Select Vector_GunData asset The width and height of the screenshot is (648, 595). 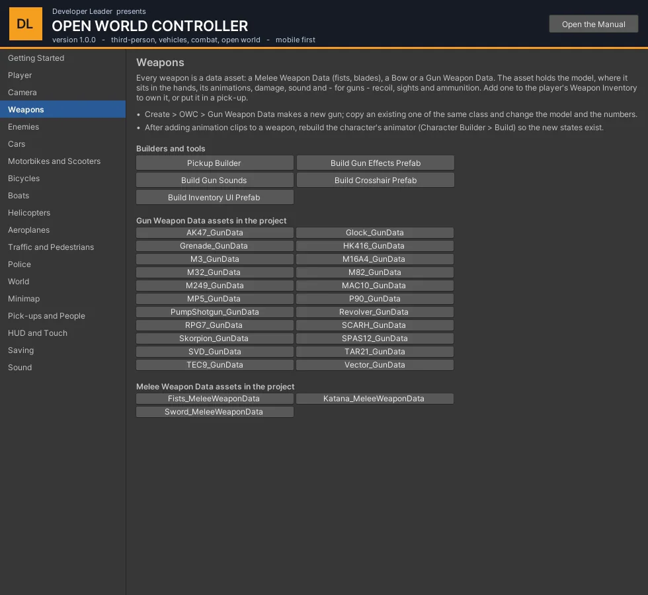tap(375, 365)
